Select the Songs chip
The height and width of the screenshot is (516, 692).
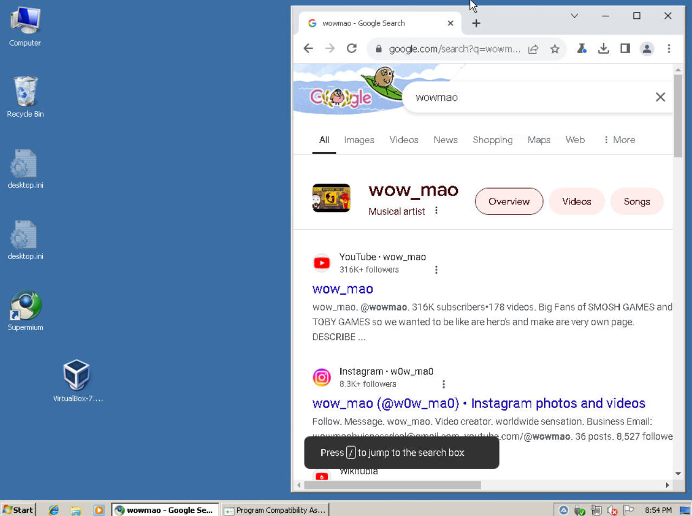coord(637,202)
